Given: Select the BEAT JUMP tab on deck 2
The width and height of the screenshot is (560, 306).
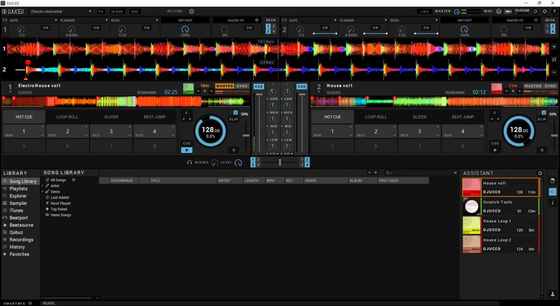Looking at the screenshot, I should pos(463,116).
